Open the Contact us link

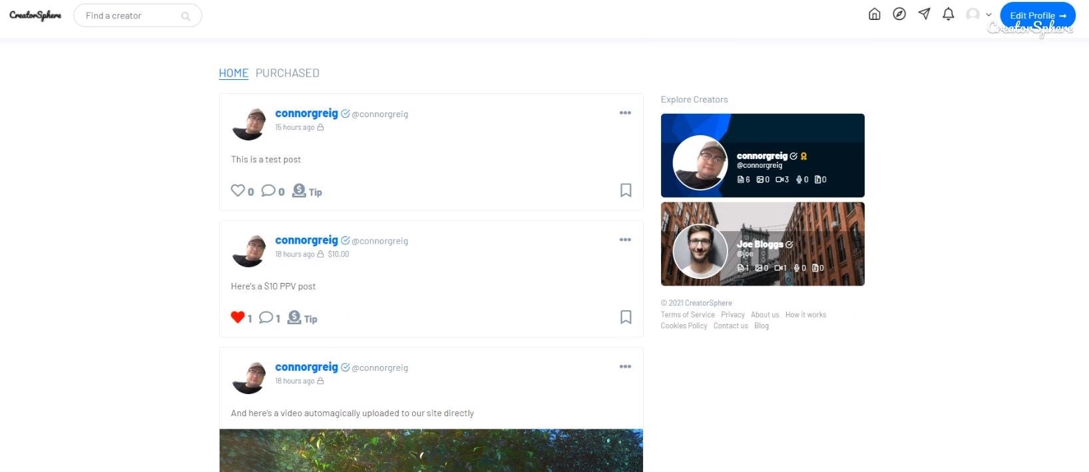730,326
